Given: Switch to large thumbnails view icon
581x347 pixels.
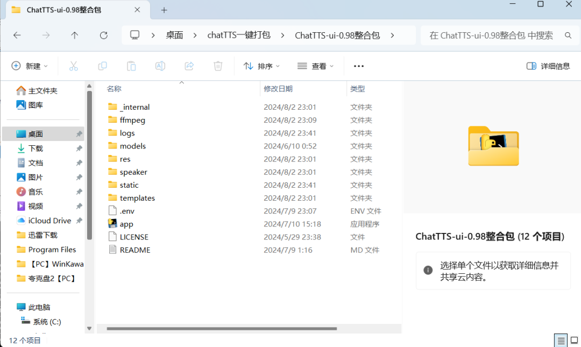Looking at the screenshot, I should 574,341.
